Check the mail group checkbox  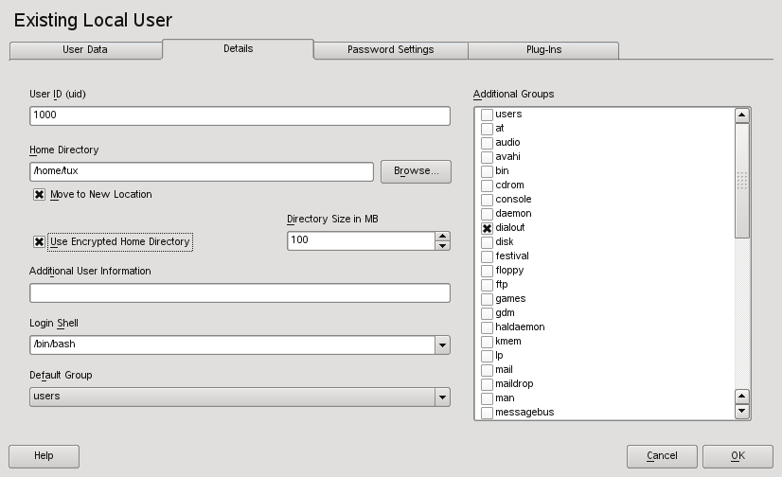(x=487, y=370)
